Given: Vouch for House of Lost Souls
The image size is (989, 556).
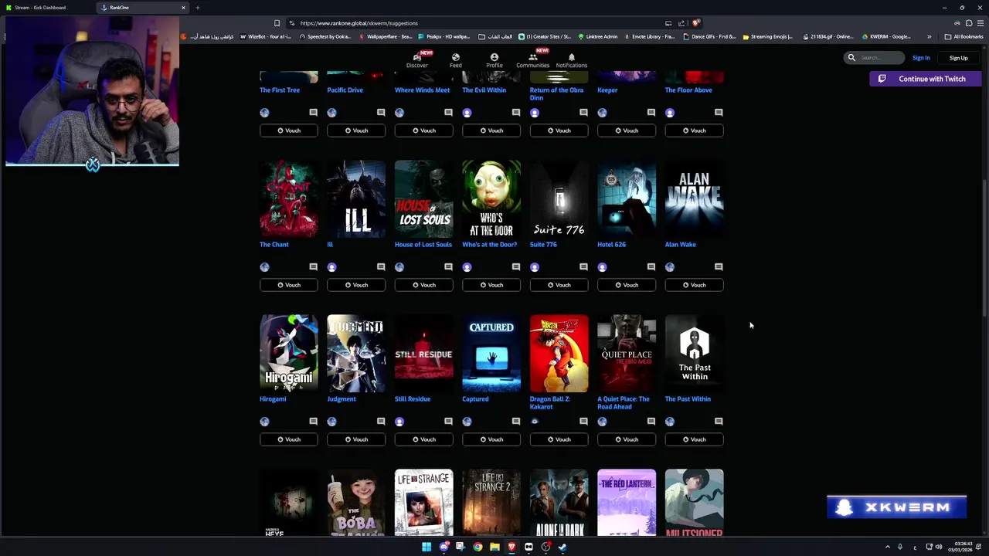Looking at the screenshot, I should 424,285.
